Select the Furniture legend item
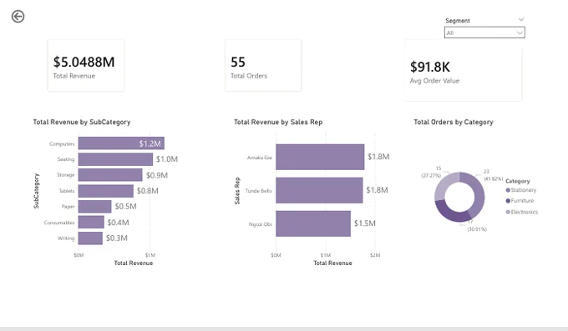Screen dimensions: 568x331 [520, 201]
